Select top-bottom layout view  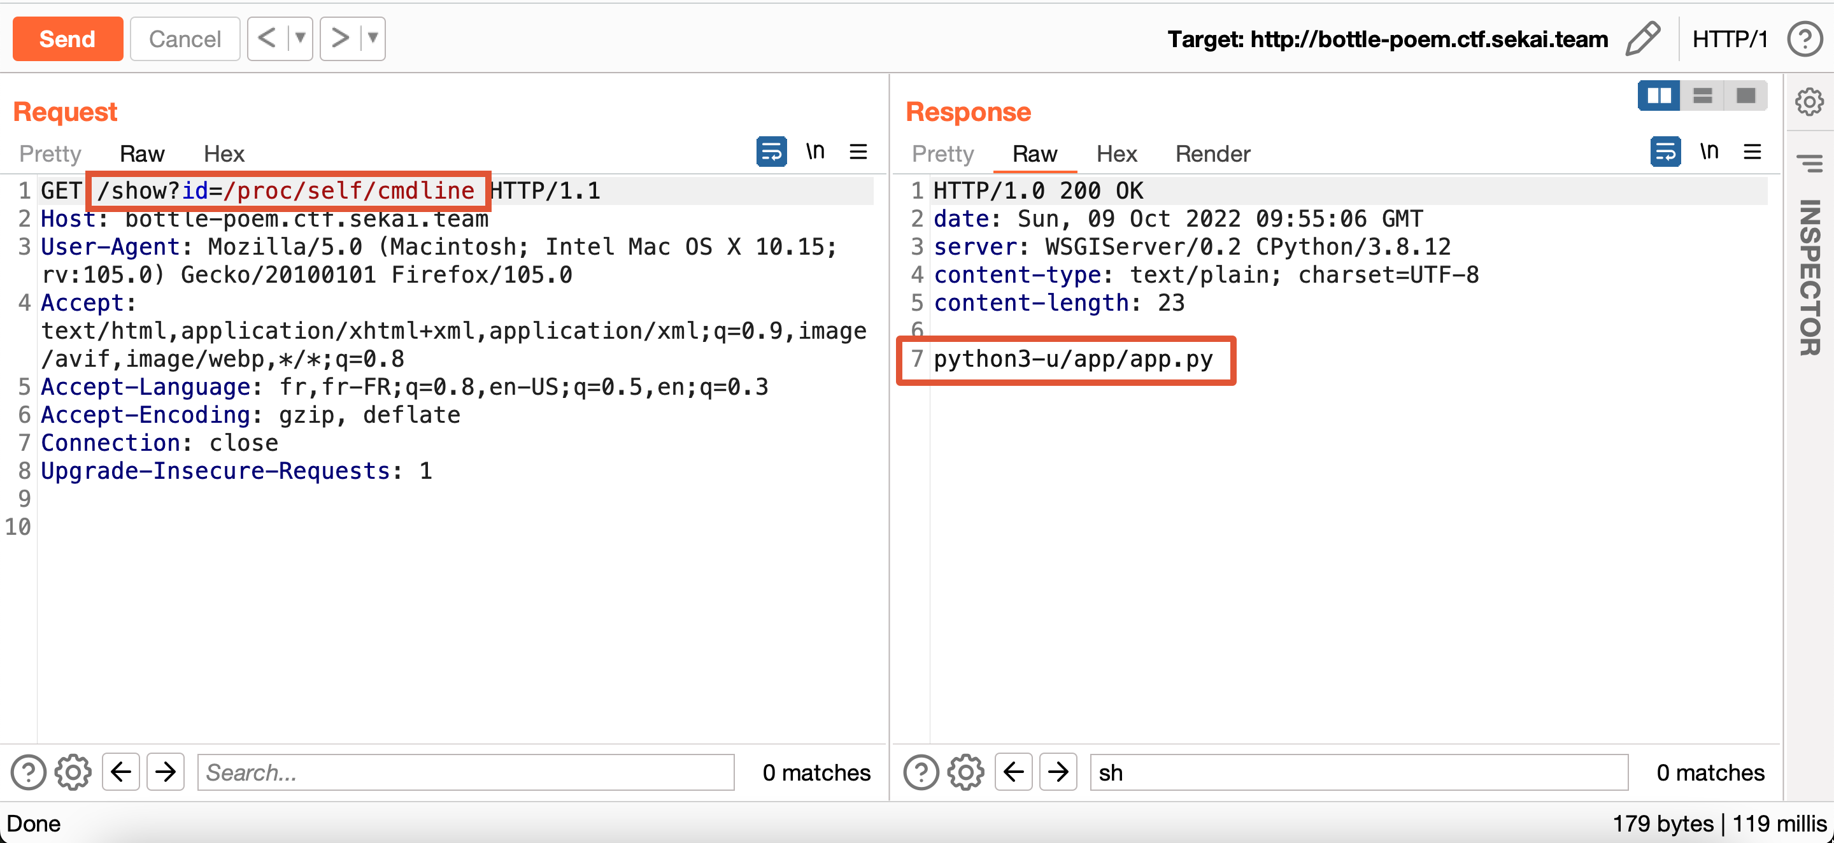1702,96
